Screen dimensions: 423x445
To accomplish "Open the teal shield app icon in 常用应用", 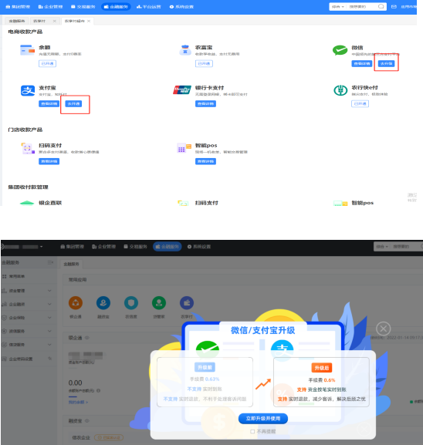I will click(x=131, y=303).
